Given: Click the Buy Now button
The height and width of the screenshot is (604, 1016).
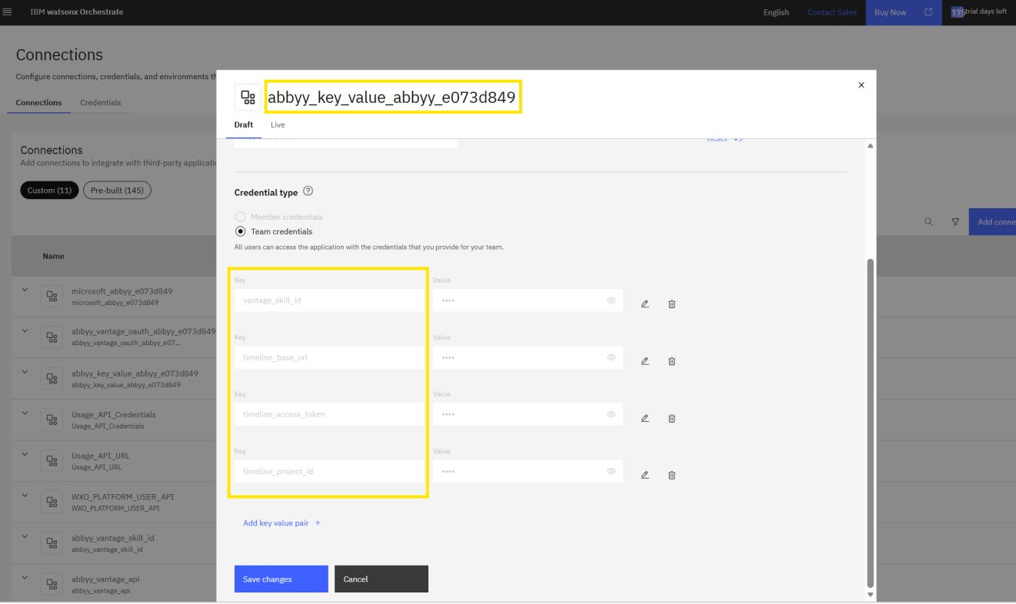Looking at the screenshot, I should point(904,12).
